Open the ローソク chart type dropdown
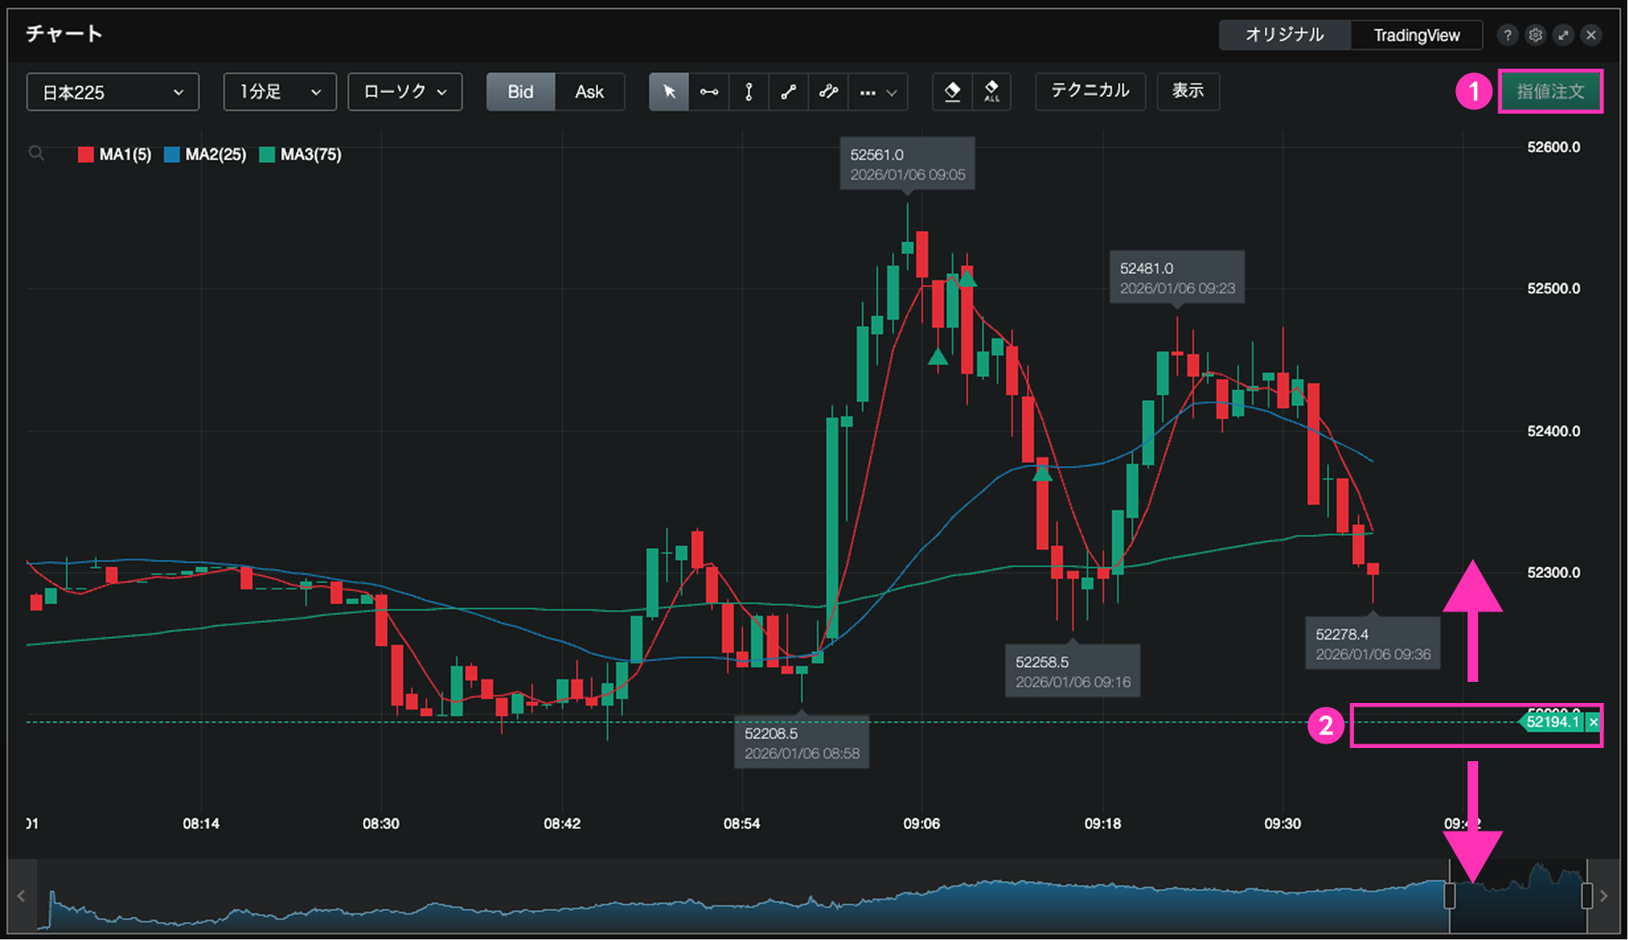 (405, 92)
